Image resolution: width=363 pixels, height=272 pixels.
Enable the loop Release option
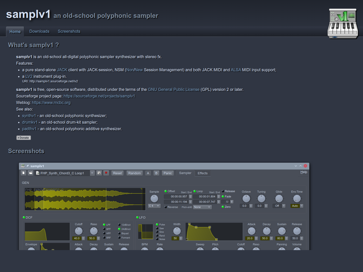pos(228,191)
